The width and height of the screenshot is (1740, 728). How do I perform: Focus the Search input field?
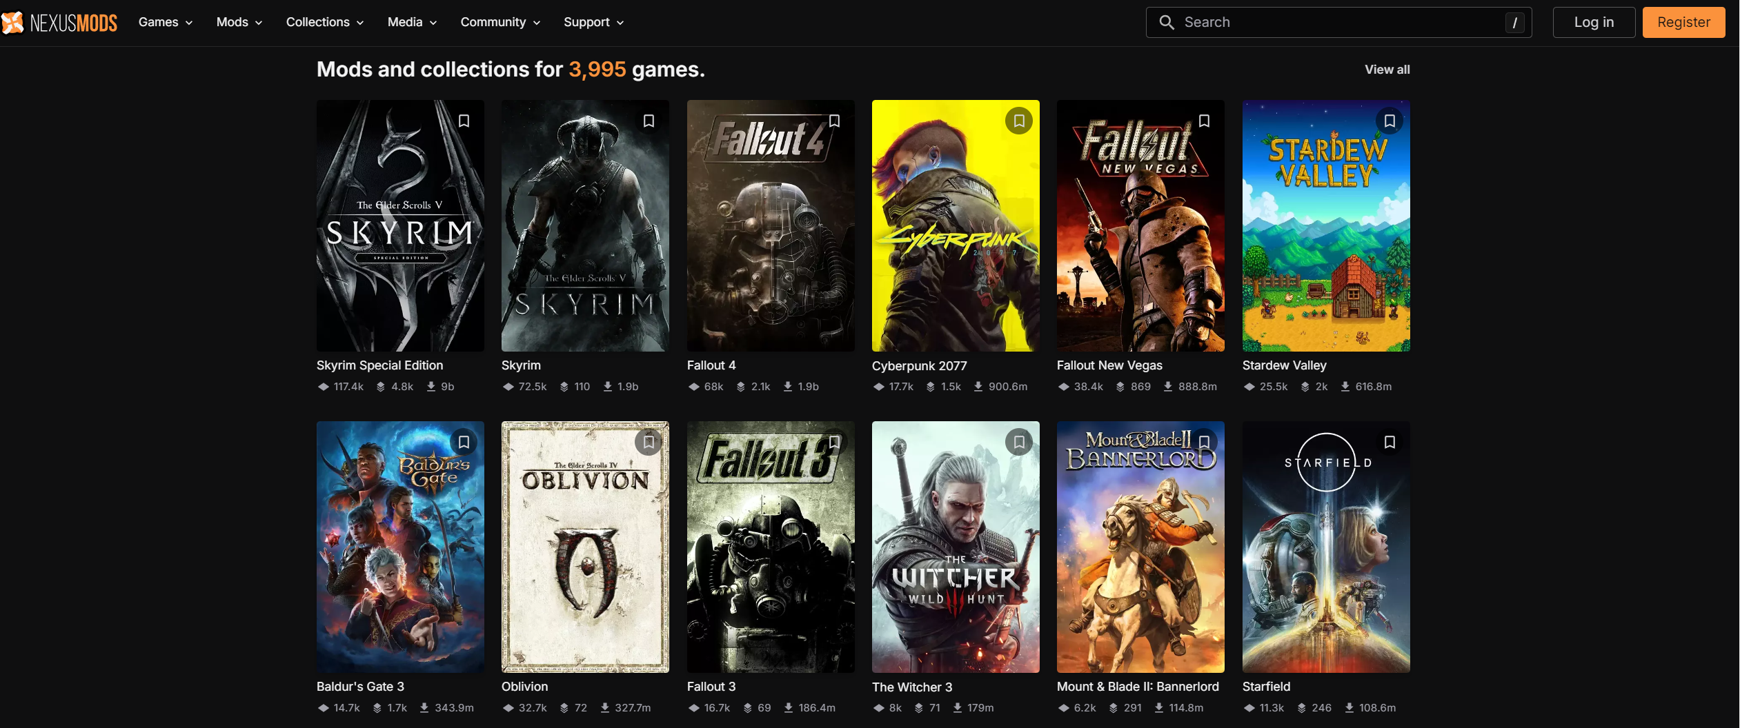click(1338, 23)
